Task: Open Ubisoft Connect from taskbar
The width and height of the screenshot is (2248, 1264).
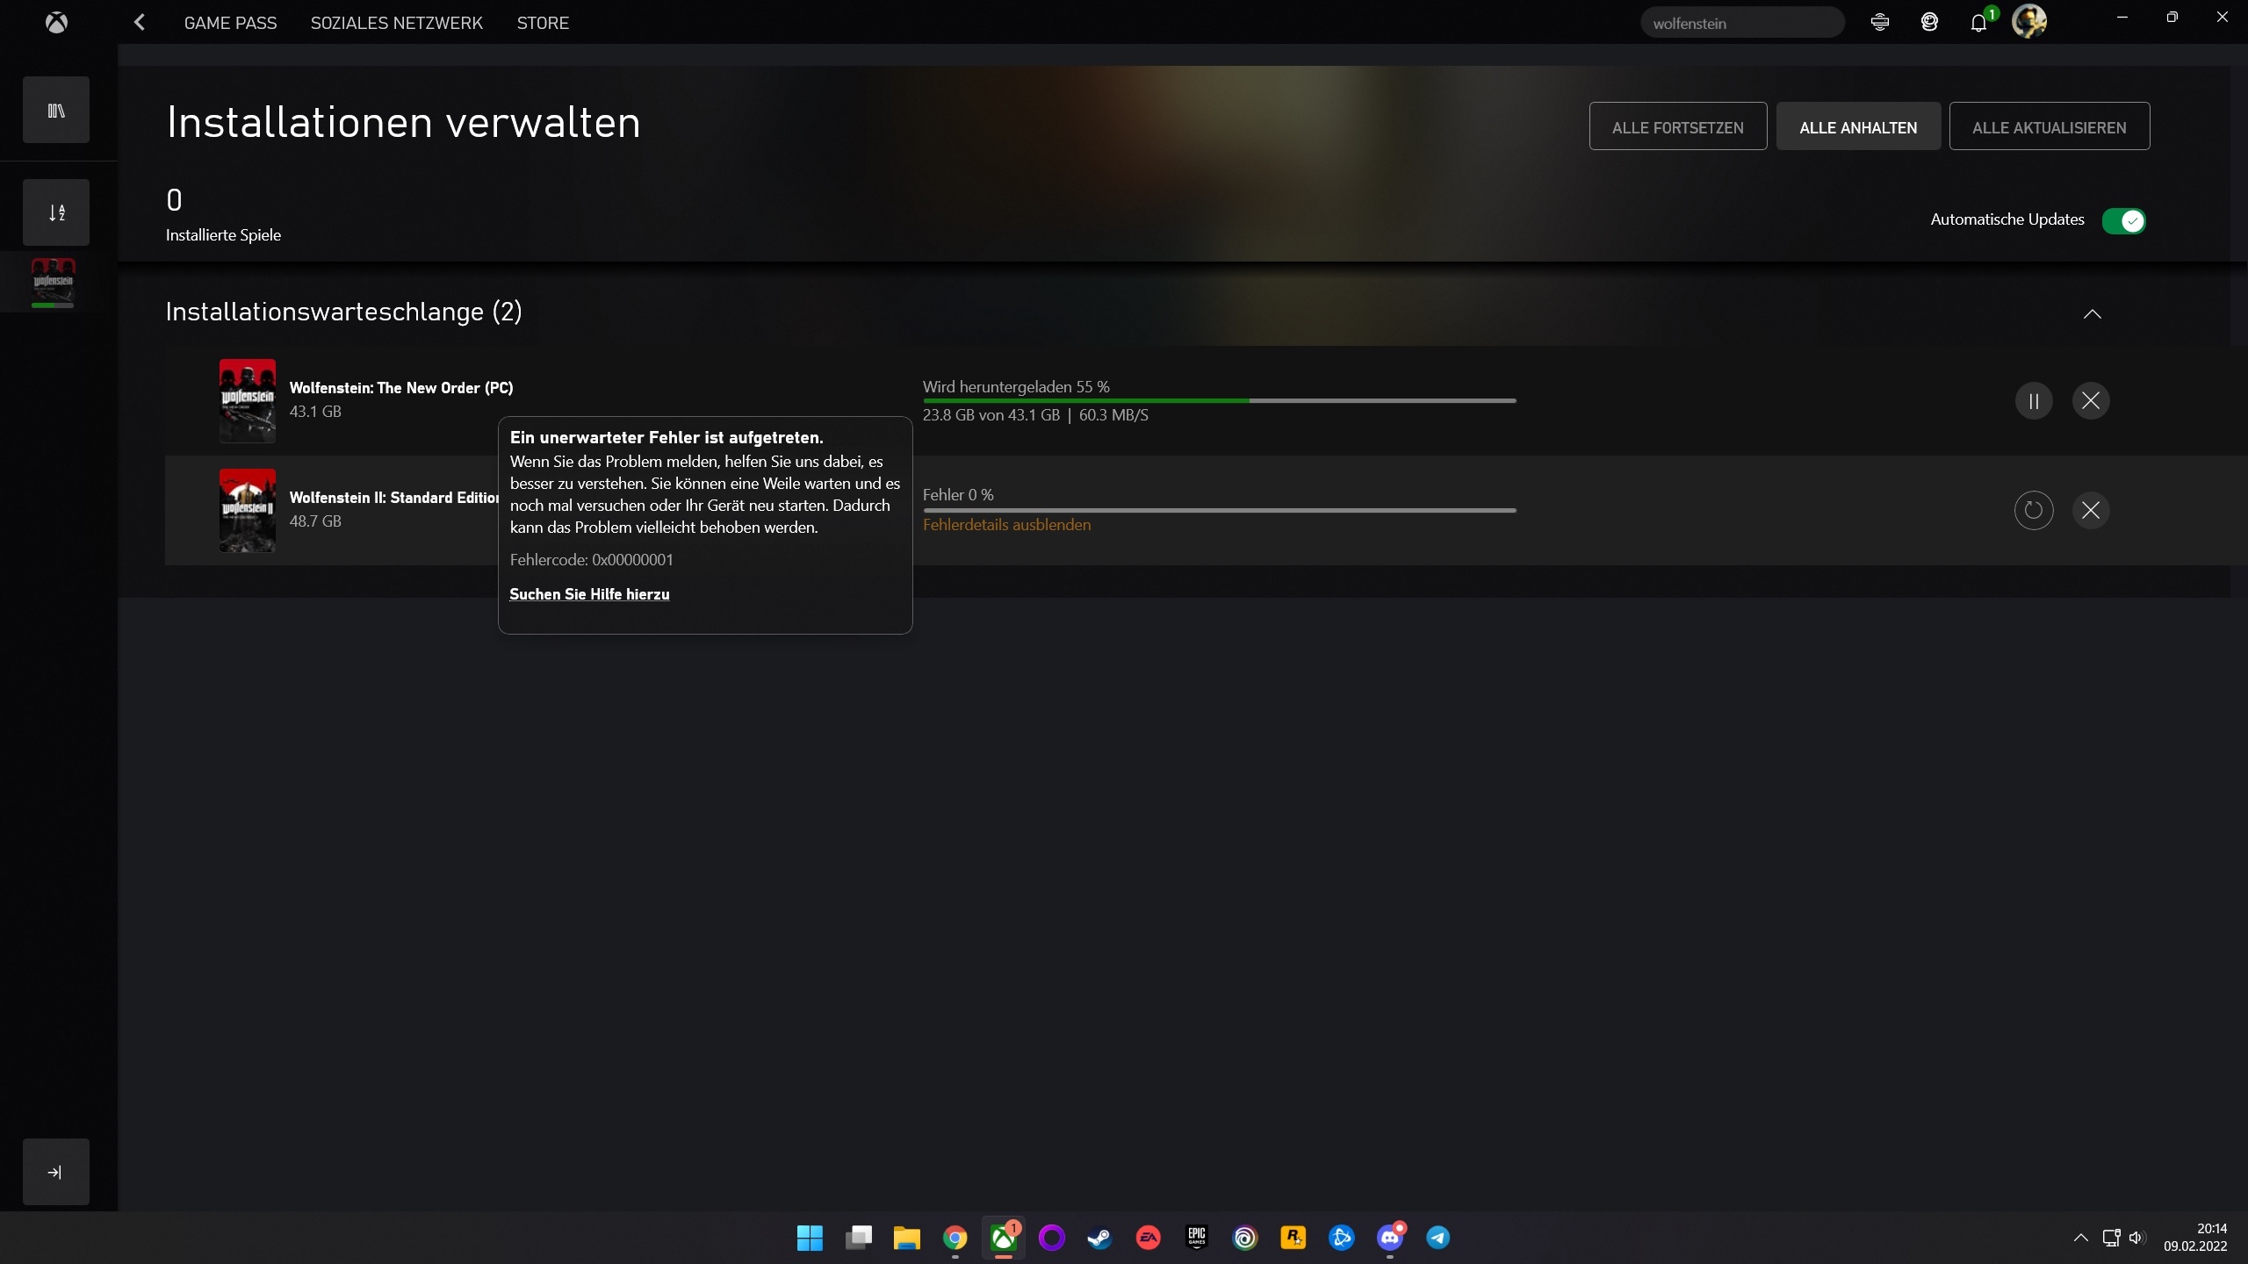Action: [1244, 1238]
